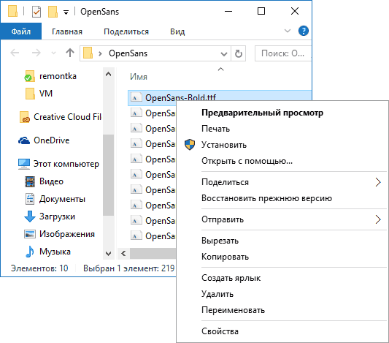Choose Установить to install the font
389x343 pixels.
224,145
